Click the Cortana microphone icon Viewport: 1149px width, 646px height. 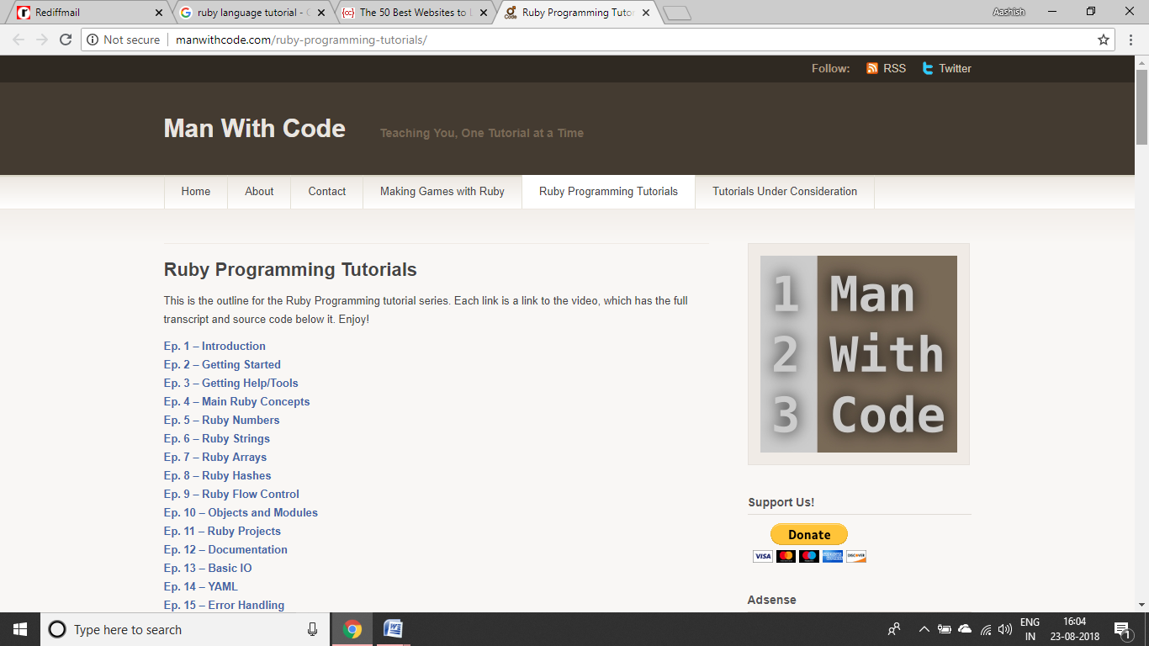(312, 629)
